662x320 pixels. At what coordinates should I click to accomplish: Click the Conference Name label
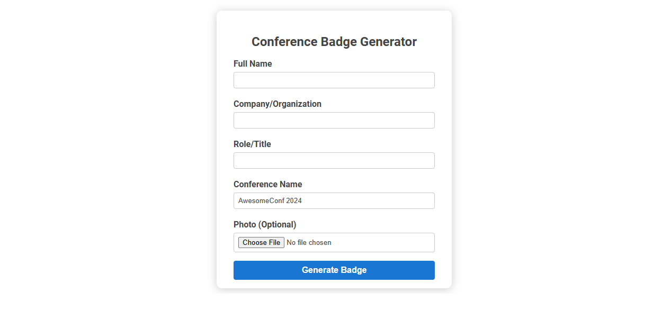pyautogui.click(x=267, y=184)
